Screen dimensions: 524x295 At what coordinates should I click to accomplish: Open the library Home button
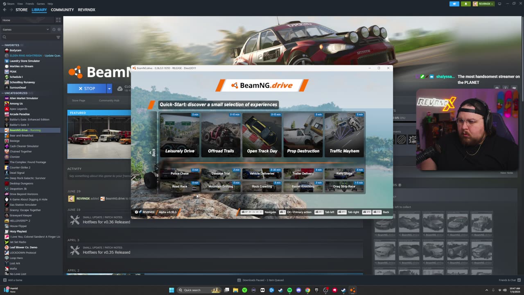pyautogui.click(x=27, y=20)
